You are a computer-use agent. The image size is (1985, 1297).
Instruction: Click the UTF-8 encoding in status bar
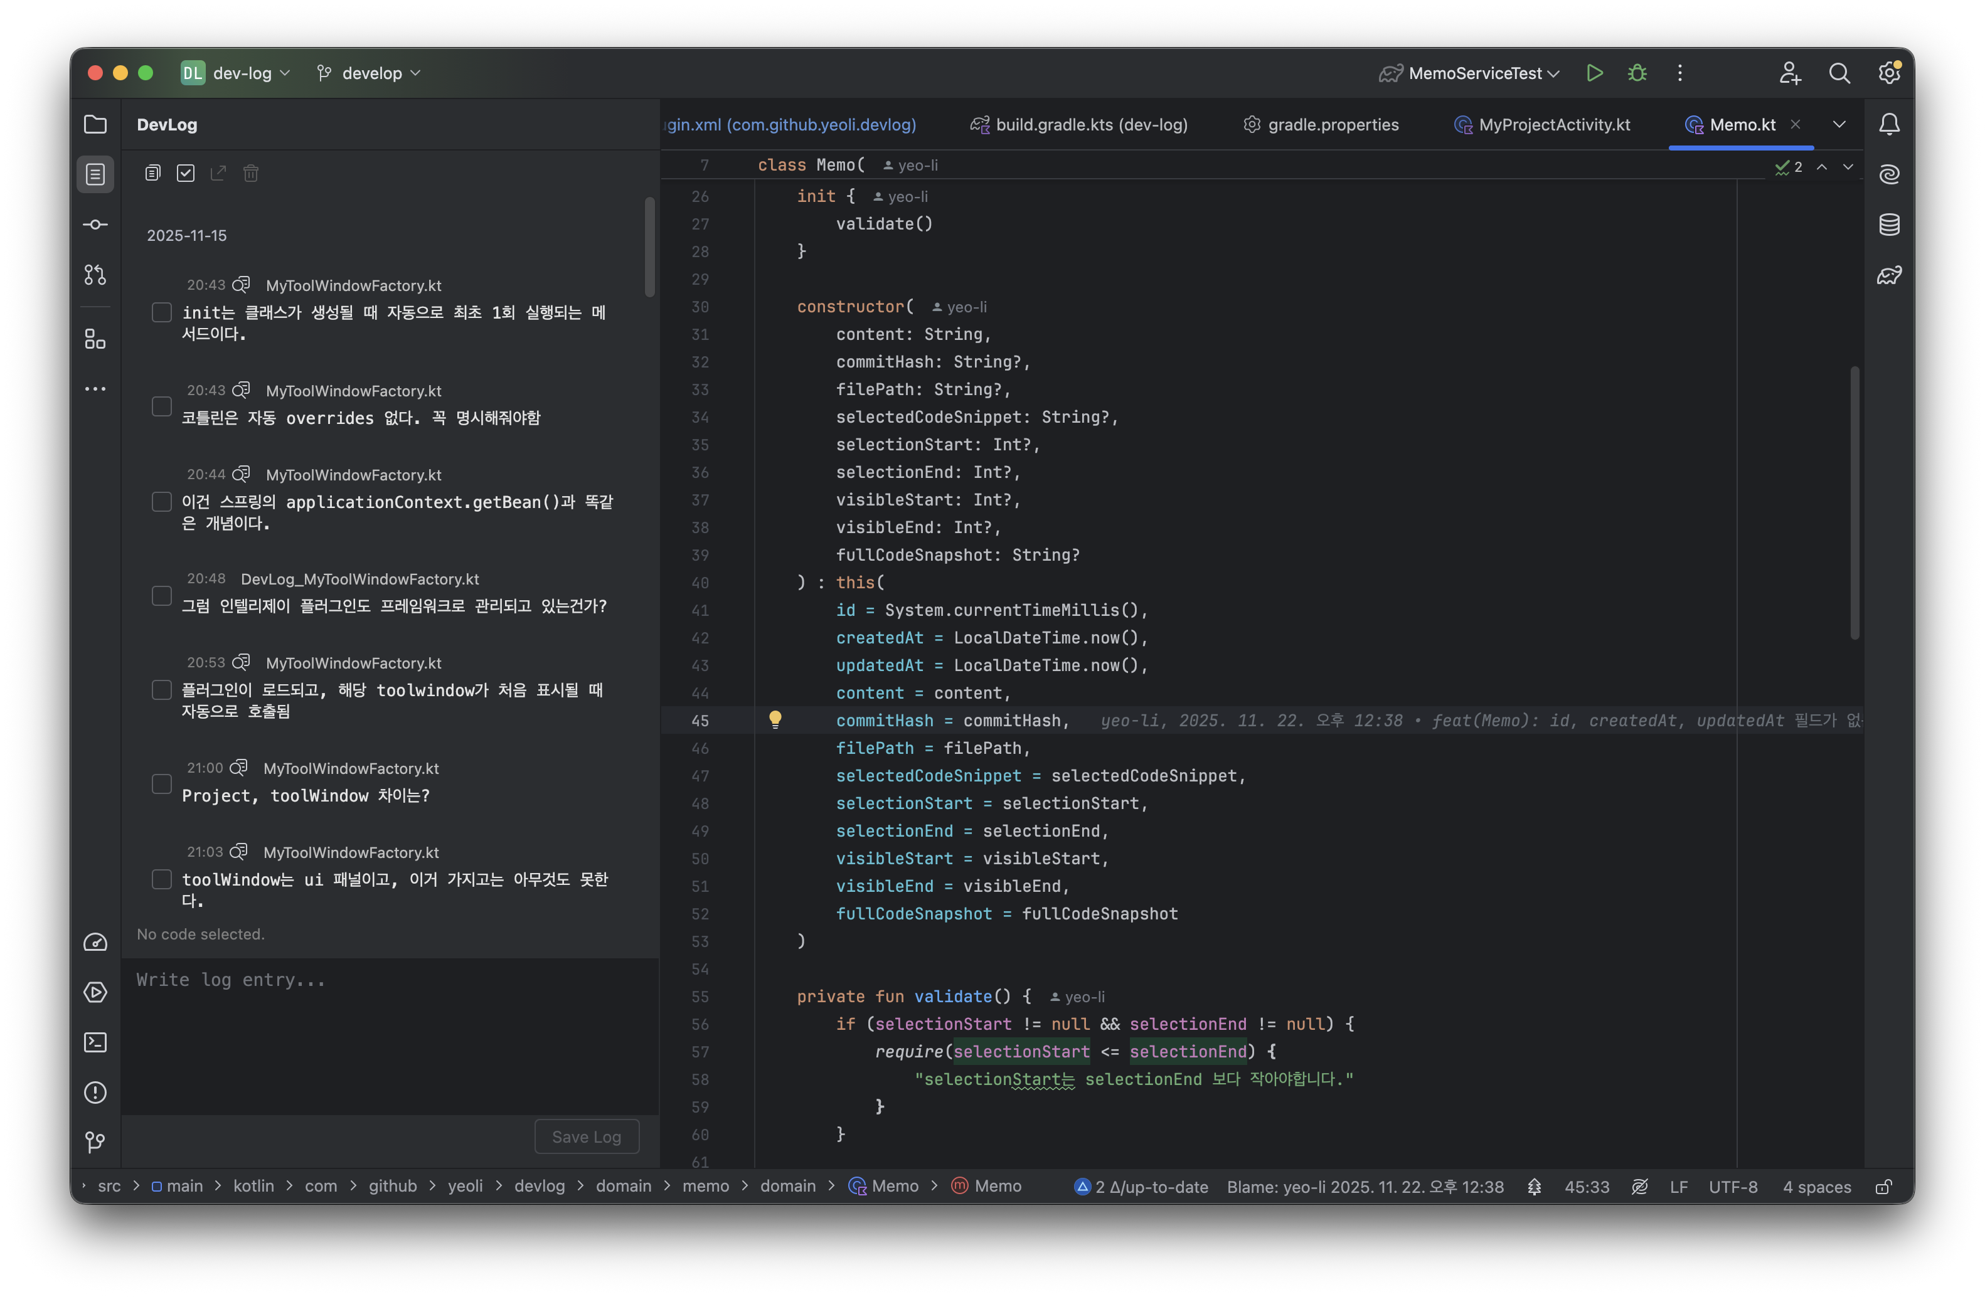[x=1732, y=1186]
